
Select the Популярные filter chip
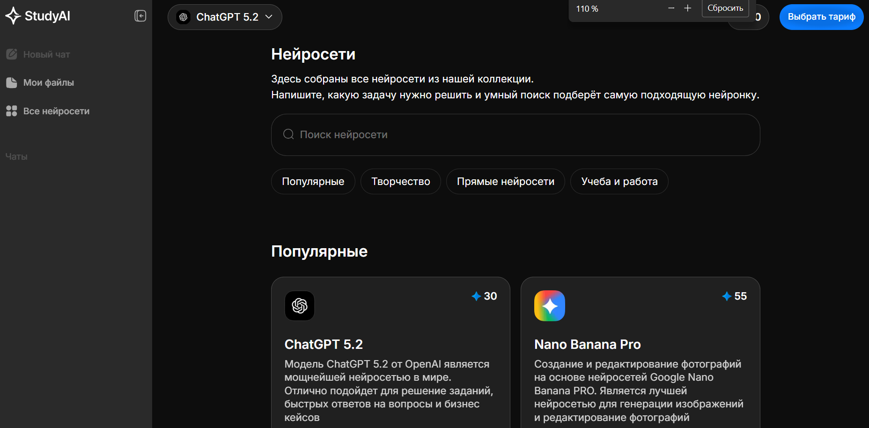[x=313, y=182]
